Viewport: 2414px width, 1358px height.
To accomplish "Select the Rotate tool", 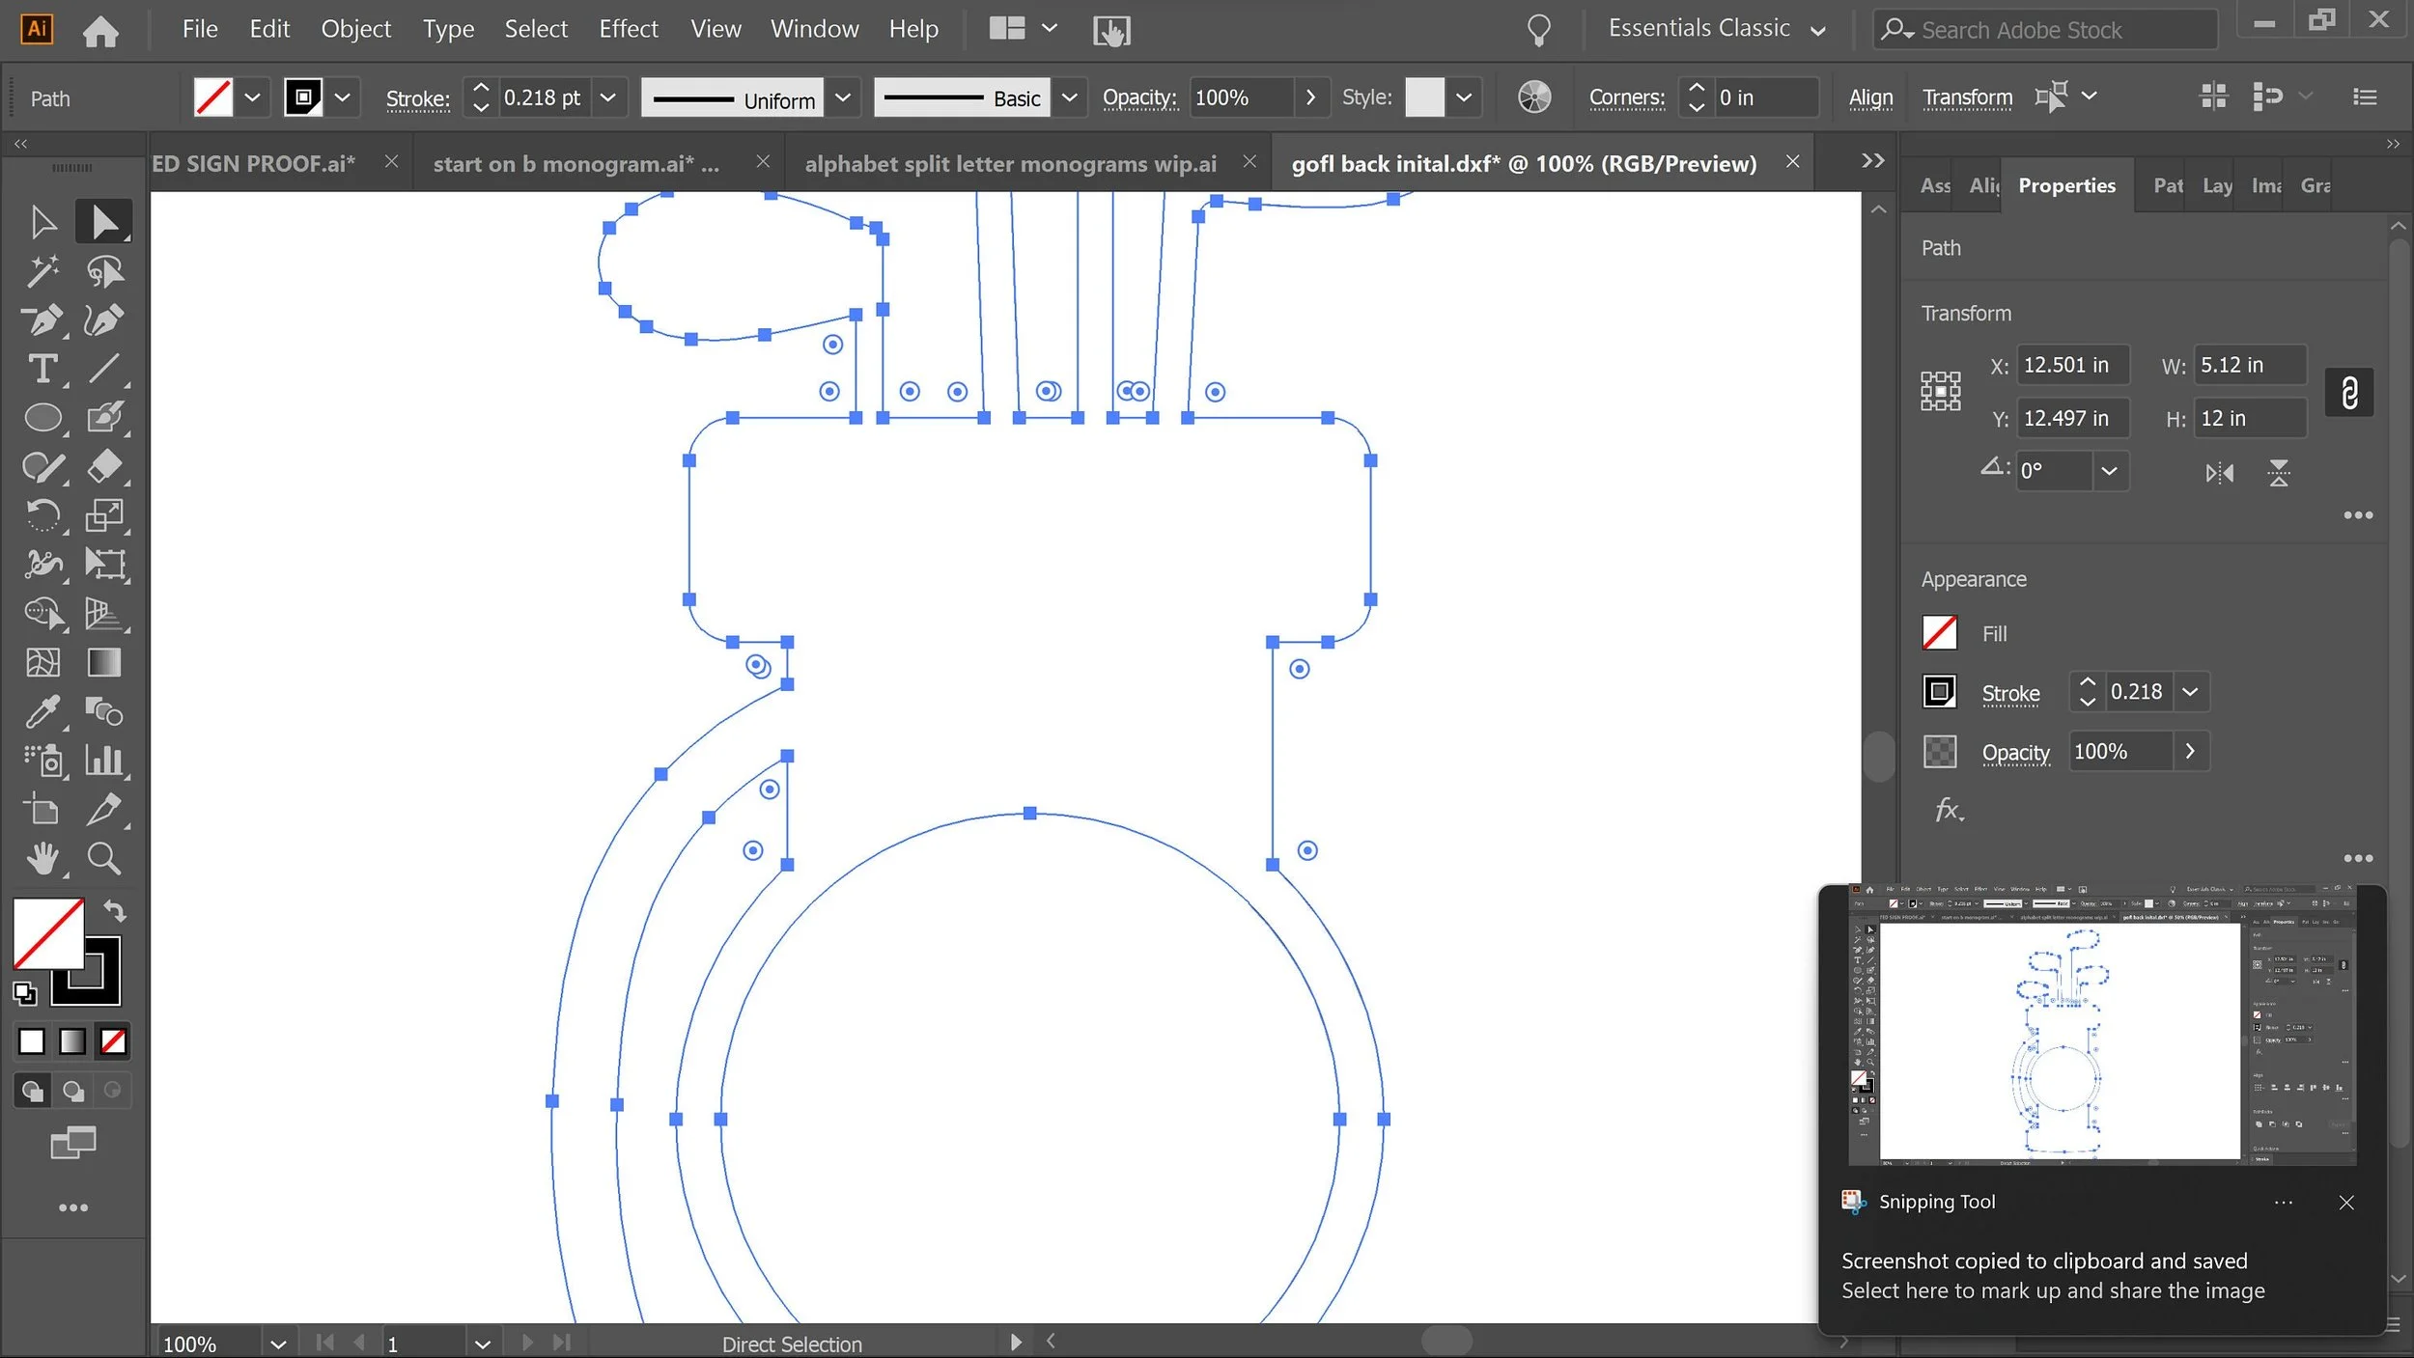I will 42,515.
